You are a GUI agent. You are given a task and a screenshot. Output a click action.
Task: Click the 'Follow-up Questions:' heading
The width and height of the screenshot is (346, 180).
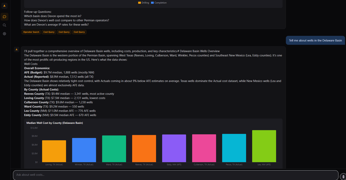coord(38,11)
